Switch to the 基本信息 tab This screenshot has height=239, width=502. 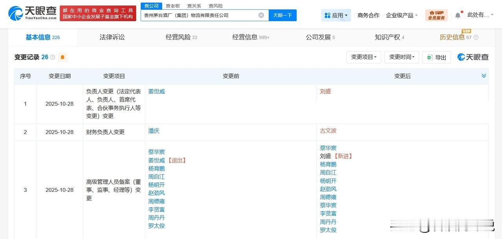(x=43, y=37)
